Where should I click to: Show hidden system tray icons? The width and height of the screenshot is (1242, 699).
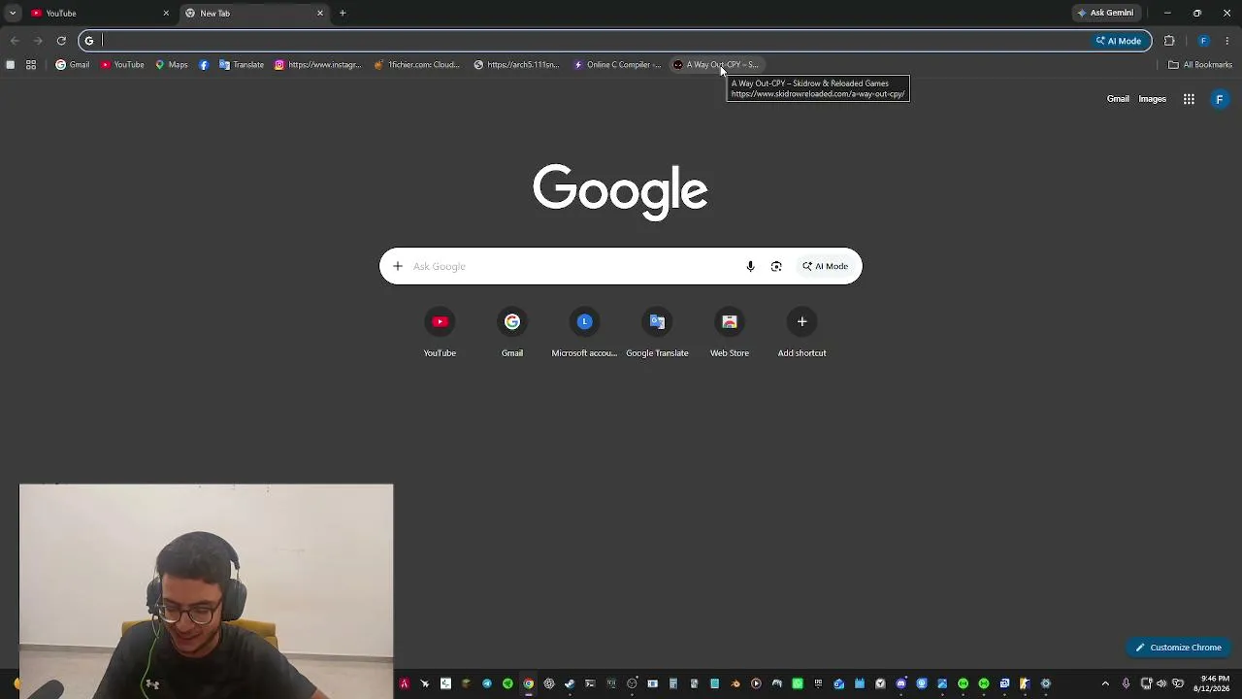[1105, 683]
